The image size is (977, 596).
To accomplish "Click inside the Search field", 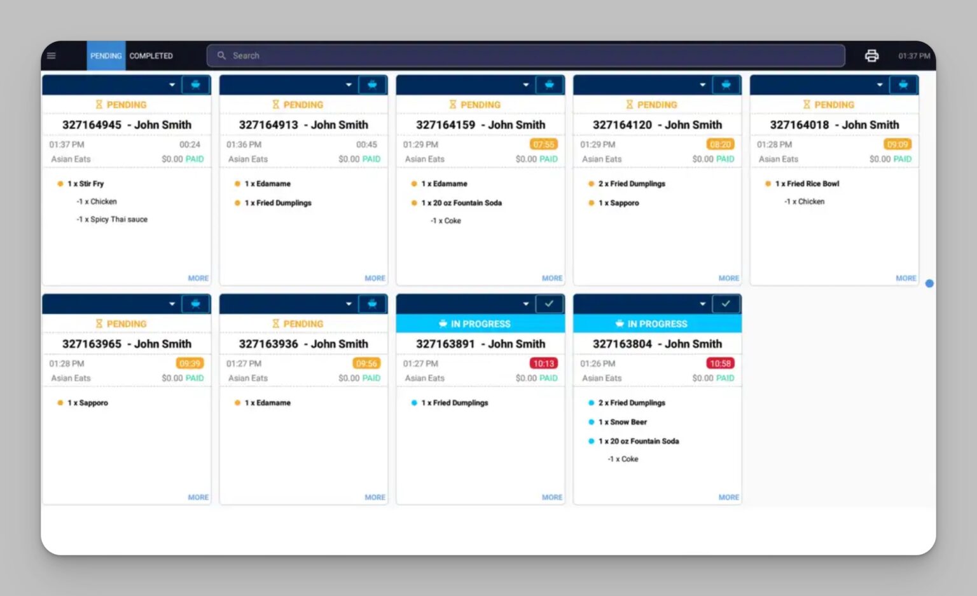I will point(445,55).
